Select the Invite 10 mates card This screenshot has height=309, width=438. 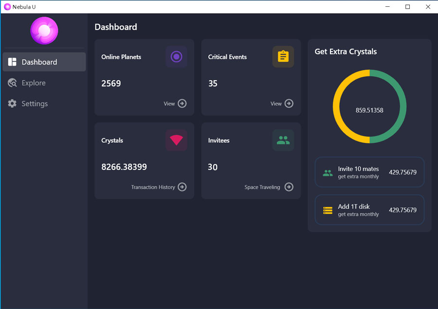(x=369, y=172)
